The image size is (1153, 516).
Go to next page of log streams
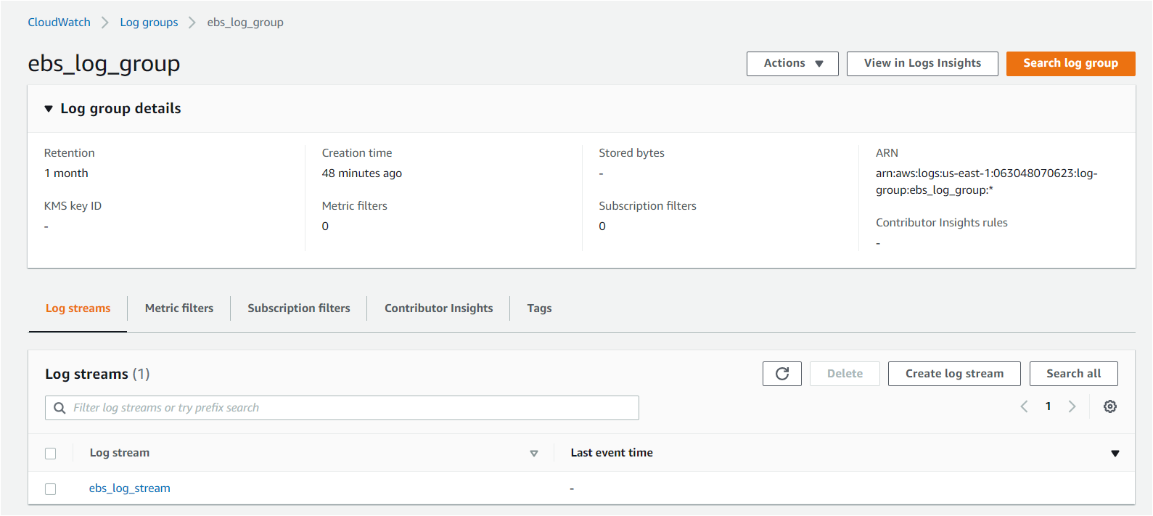click(x=1072, y=406)
